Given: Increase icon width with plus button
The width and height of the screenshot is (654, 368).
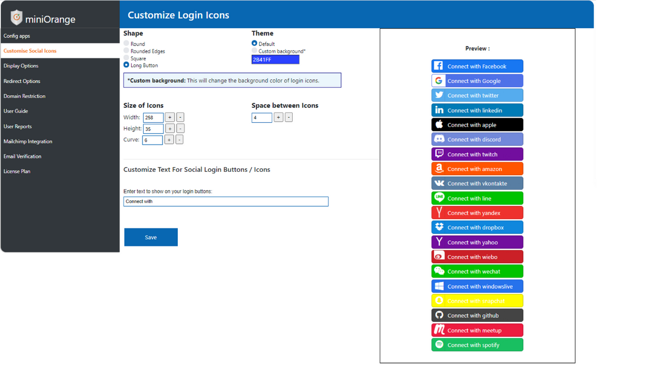Looking at the screenshot, I should pyautogui.click(x=170, y=118).
